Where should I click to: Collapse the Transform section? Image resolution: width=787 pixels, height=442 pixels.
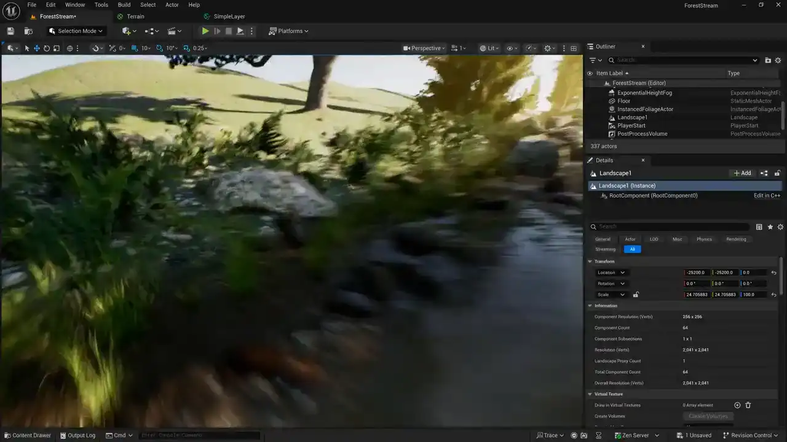tap(590, 262)
